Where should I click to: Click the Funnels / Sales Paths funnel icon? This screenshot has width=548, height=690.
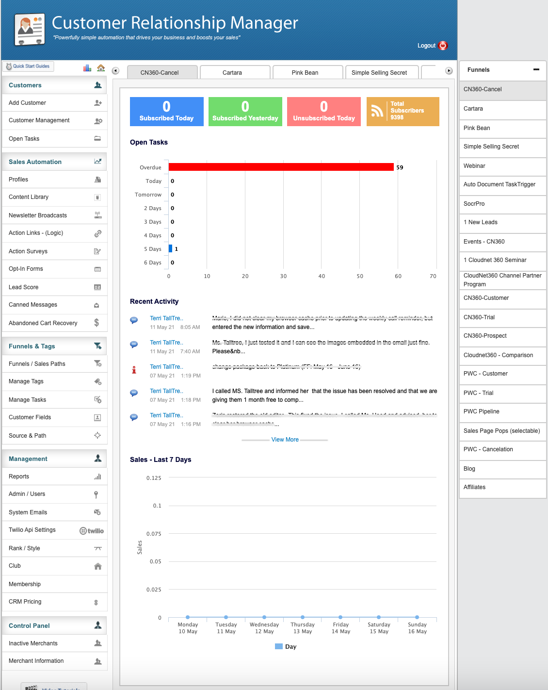click(x=97, y=363)
